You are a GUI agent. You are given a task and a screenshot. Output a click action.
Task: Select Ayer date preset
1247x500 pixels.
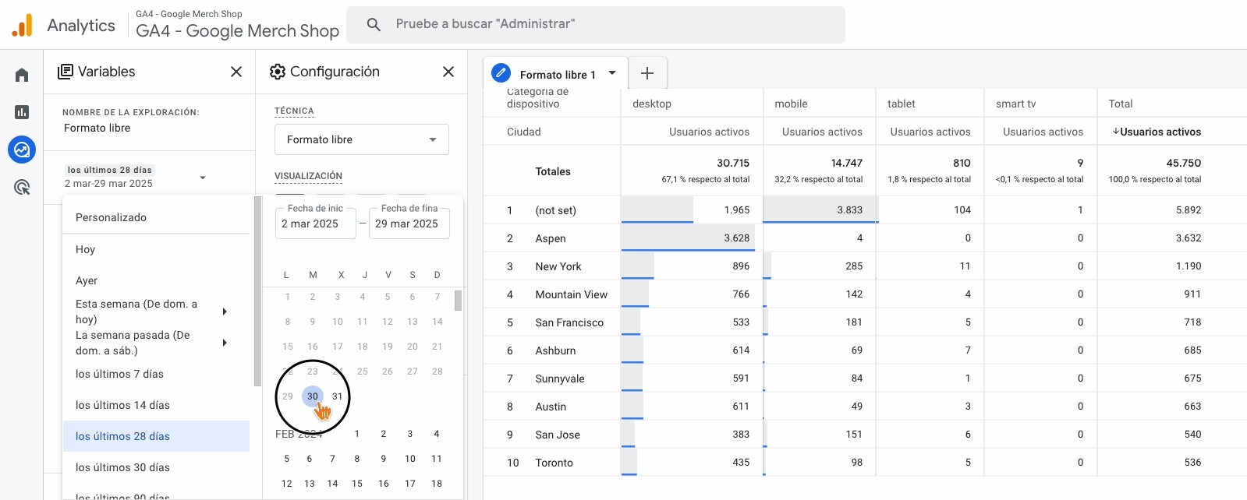pos(87,280)
